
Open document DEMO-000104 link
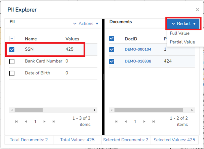click(138, 49)
